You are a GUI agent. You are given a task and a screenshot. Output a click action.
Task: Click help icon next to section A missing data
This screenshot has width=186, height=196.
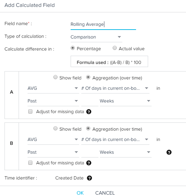[x=89, y=112]
